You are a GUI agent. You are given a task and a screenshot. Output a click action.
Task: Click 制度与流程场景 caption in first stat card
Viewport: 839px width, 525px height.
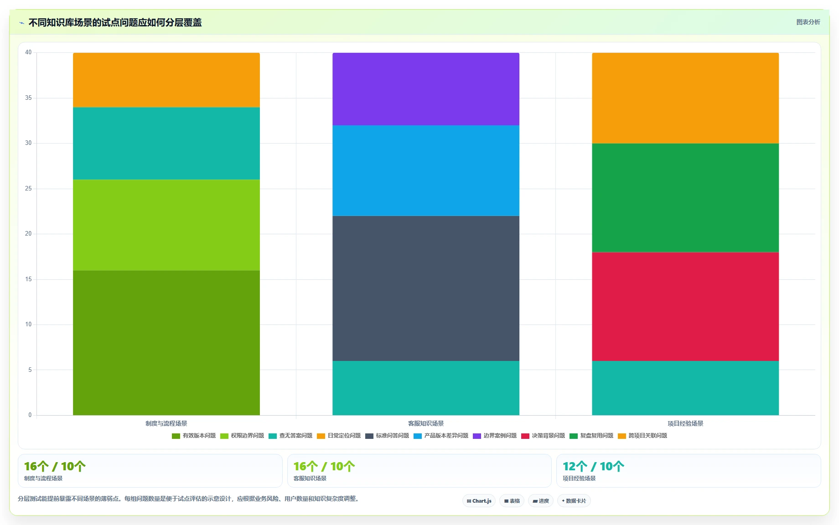43,479
